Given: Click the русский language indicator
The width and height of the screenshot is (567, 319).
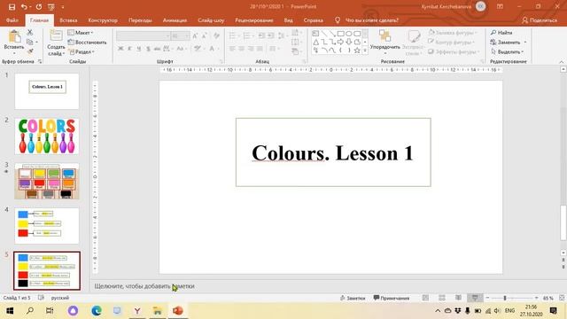Looking at the screenshot, I should [60, 298].
